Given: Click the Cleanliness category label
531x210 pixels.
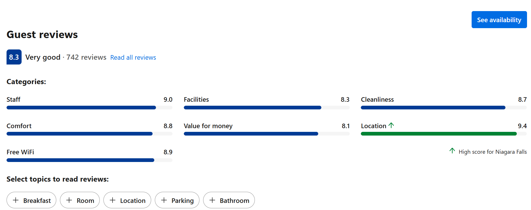Looking at the screenshot, I should pyautogui.click(x=377, y=99).
